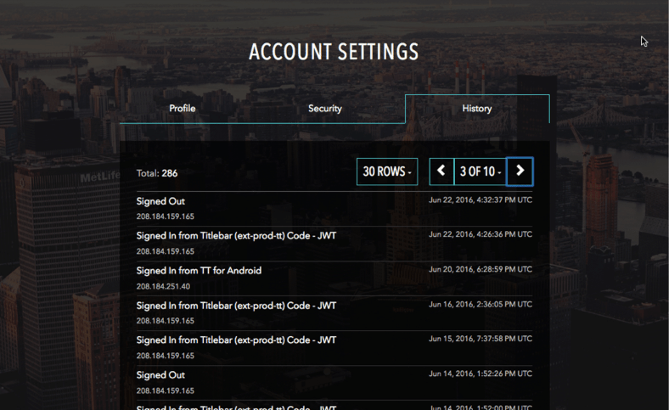This screenshot has height=410, width=669.
Task: Click the Jun 22 4:26:36 PM Titlebar sign-in entry
Action: coord(334,244)
